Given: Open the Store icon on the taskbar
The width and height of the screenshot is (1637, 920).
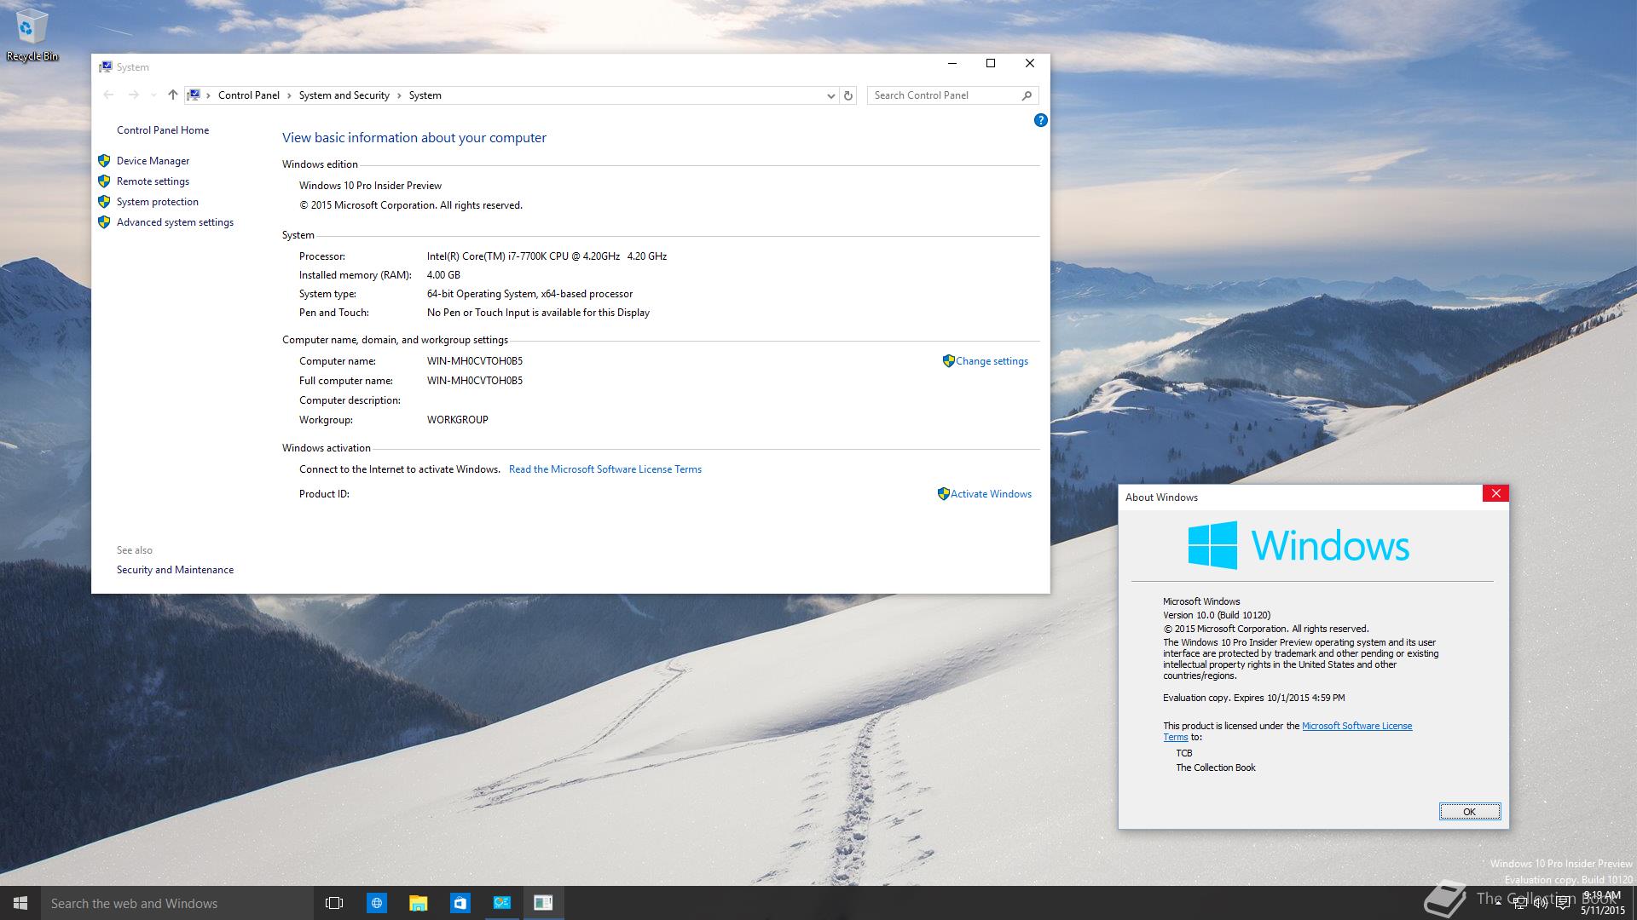Looking at the screenshot, I should (460, 903).
